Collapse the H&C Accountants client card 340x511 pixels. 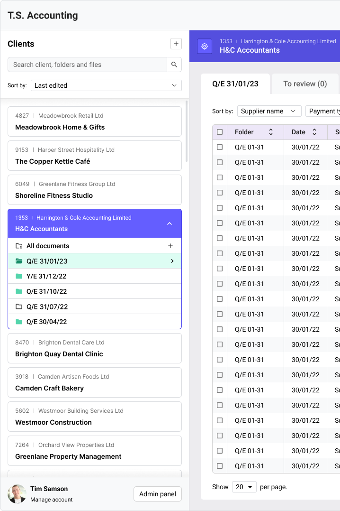click(170, 223)
